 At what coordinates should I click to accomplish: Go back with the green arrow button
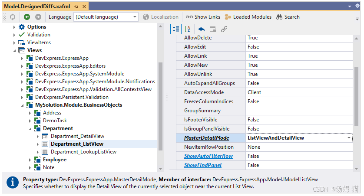pyautogui.click(x=27, y=17)
